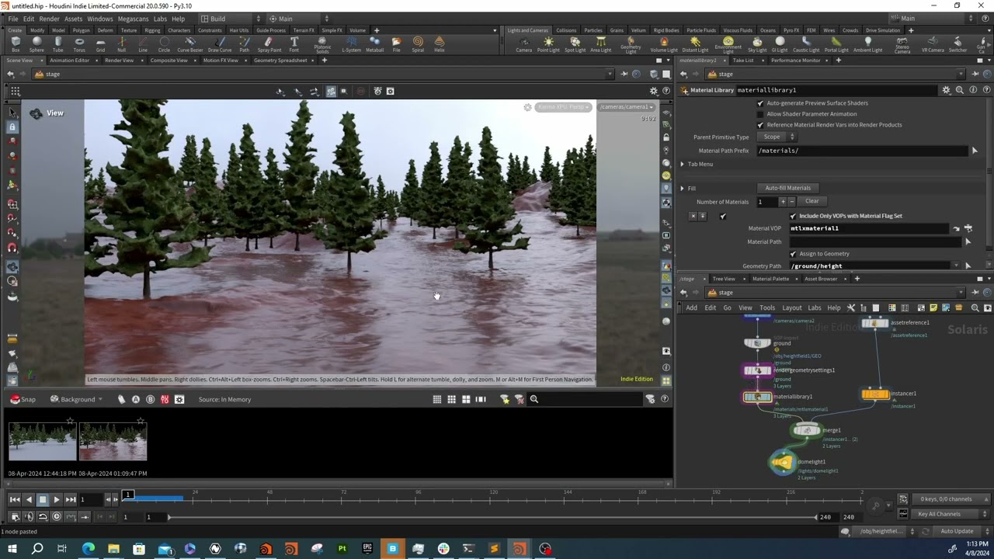Image resolution: width=994 pixels, height=559 pixels.
Task: Select the L-System shelf tool
Action: [352, 45]
